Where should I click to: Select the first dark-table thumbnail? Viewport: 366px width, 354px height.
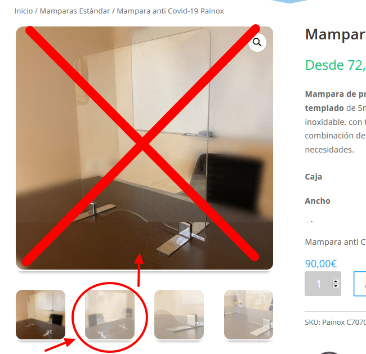click(41, 315)
